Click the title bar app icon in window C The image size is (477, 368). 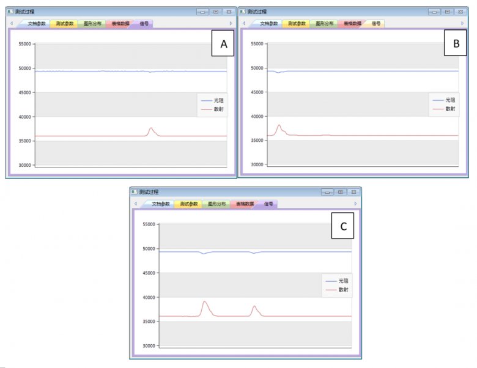(135, 192)
